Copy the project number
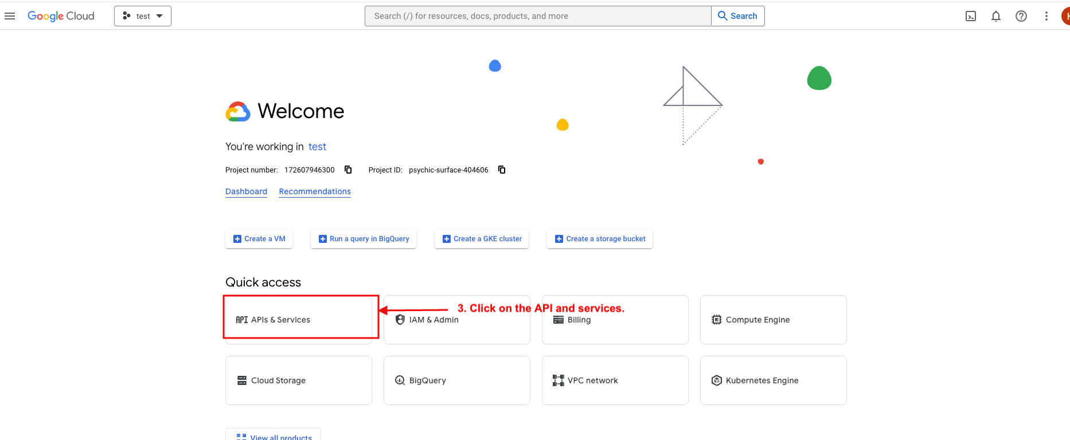Viewport: 1070px width, 440px height. pyautogui.click(x=348, y=170)
